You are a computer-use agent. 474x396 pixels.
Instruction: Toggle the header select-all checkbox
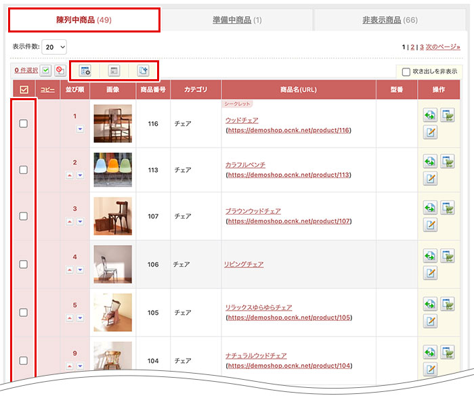24,89
